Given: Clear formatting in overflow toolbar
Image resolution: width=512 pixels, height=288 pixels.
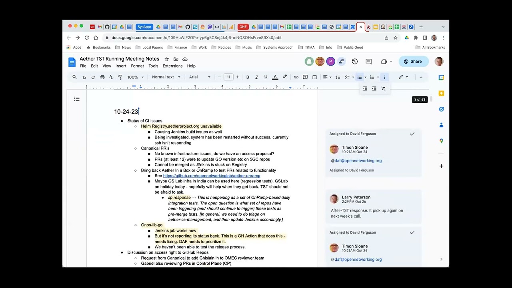Looking at the screenshot, I should tap(383, 89).
